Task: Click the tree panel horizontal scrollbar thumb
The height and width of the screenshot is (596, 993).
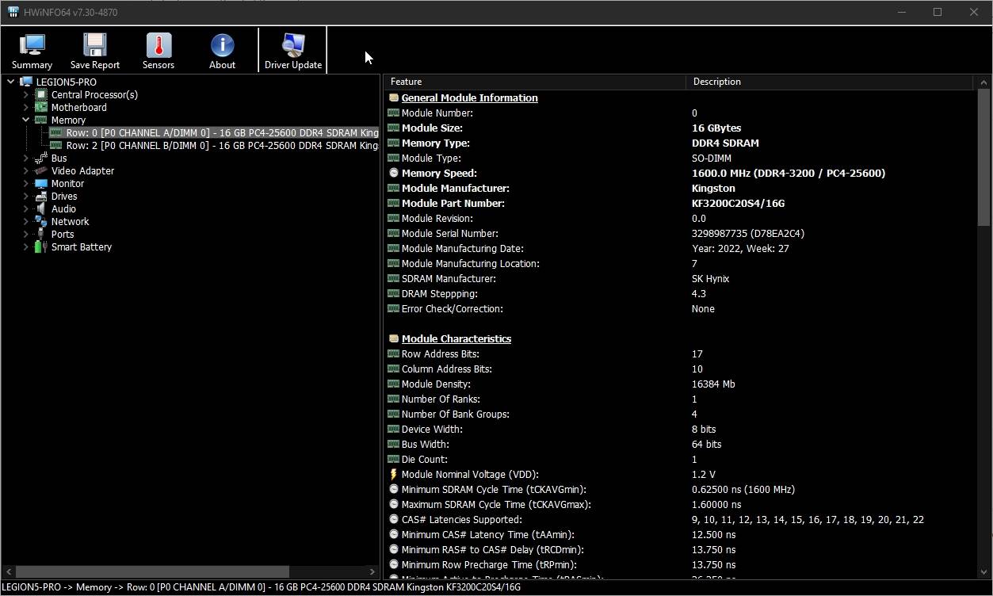Action: coord(152,571)
